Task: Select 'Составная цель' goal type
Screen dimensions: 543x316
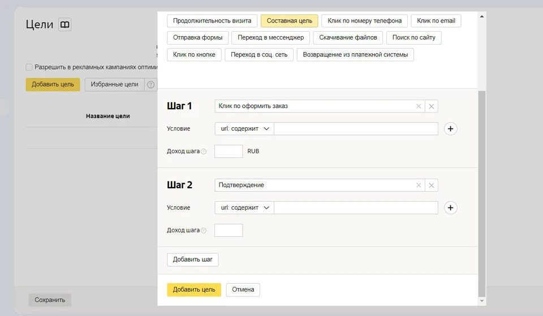Action: [290, 21]
